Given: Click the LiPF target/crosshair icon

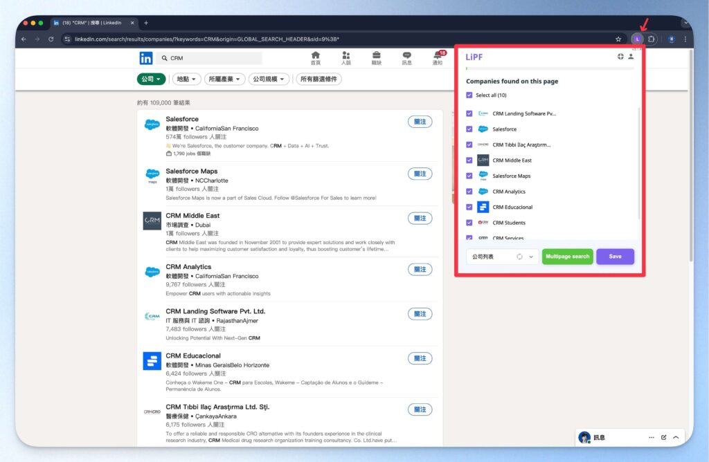Looking at the screenshot, I should point(620,57).
